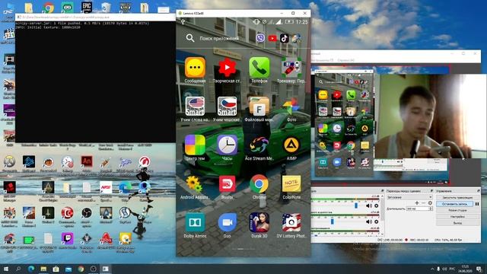Launch the green Phone dialer app
487x274 pixels.
[259, 68]
